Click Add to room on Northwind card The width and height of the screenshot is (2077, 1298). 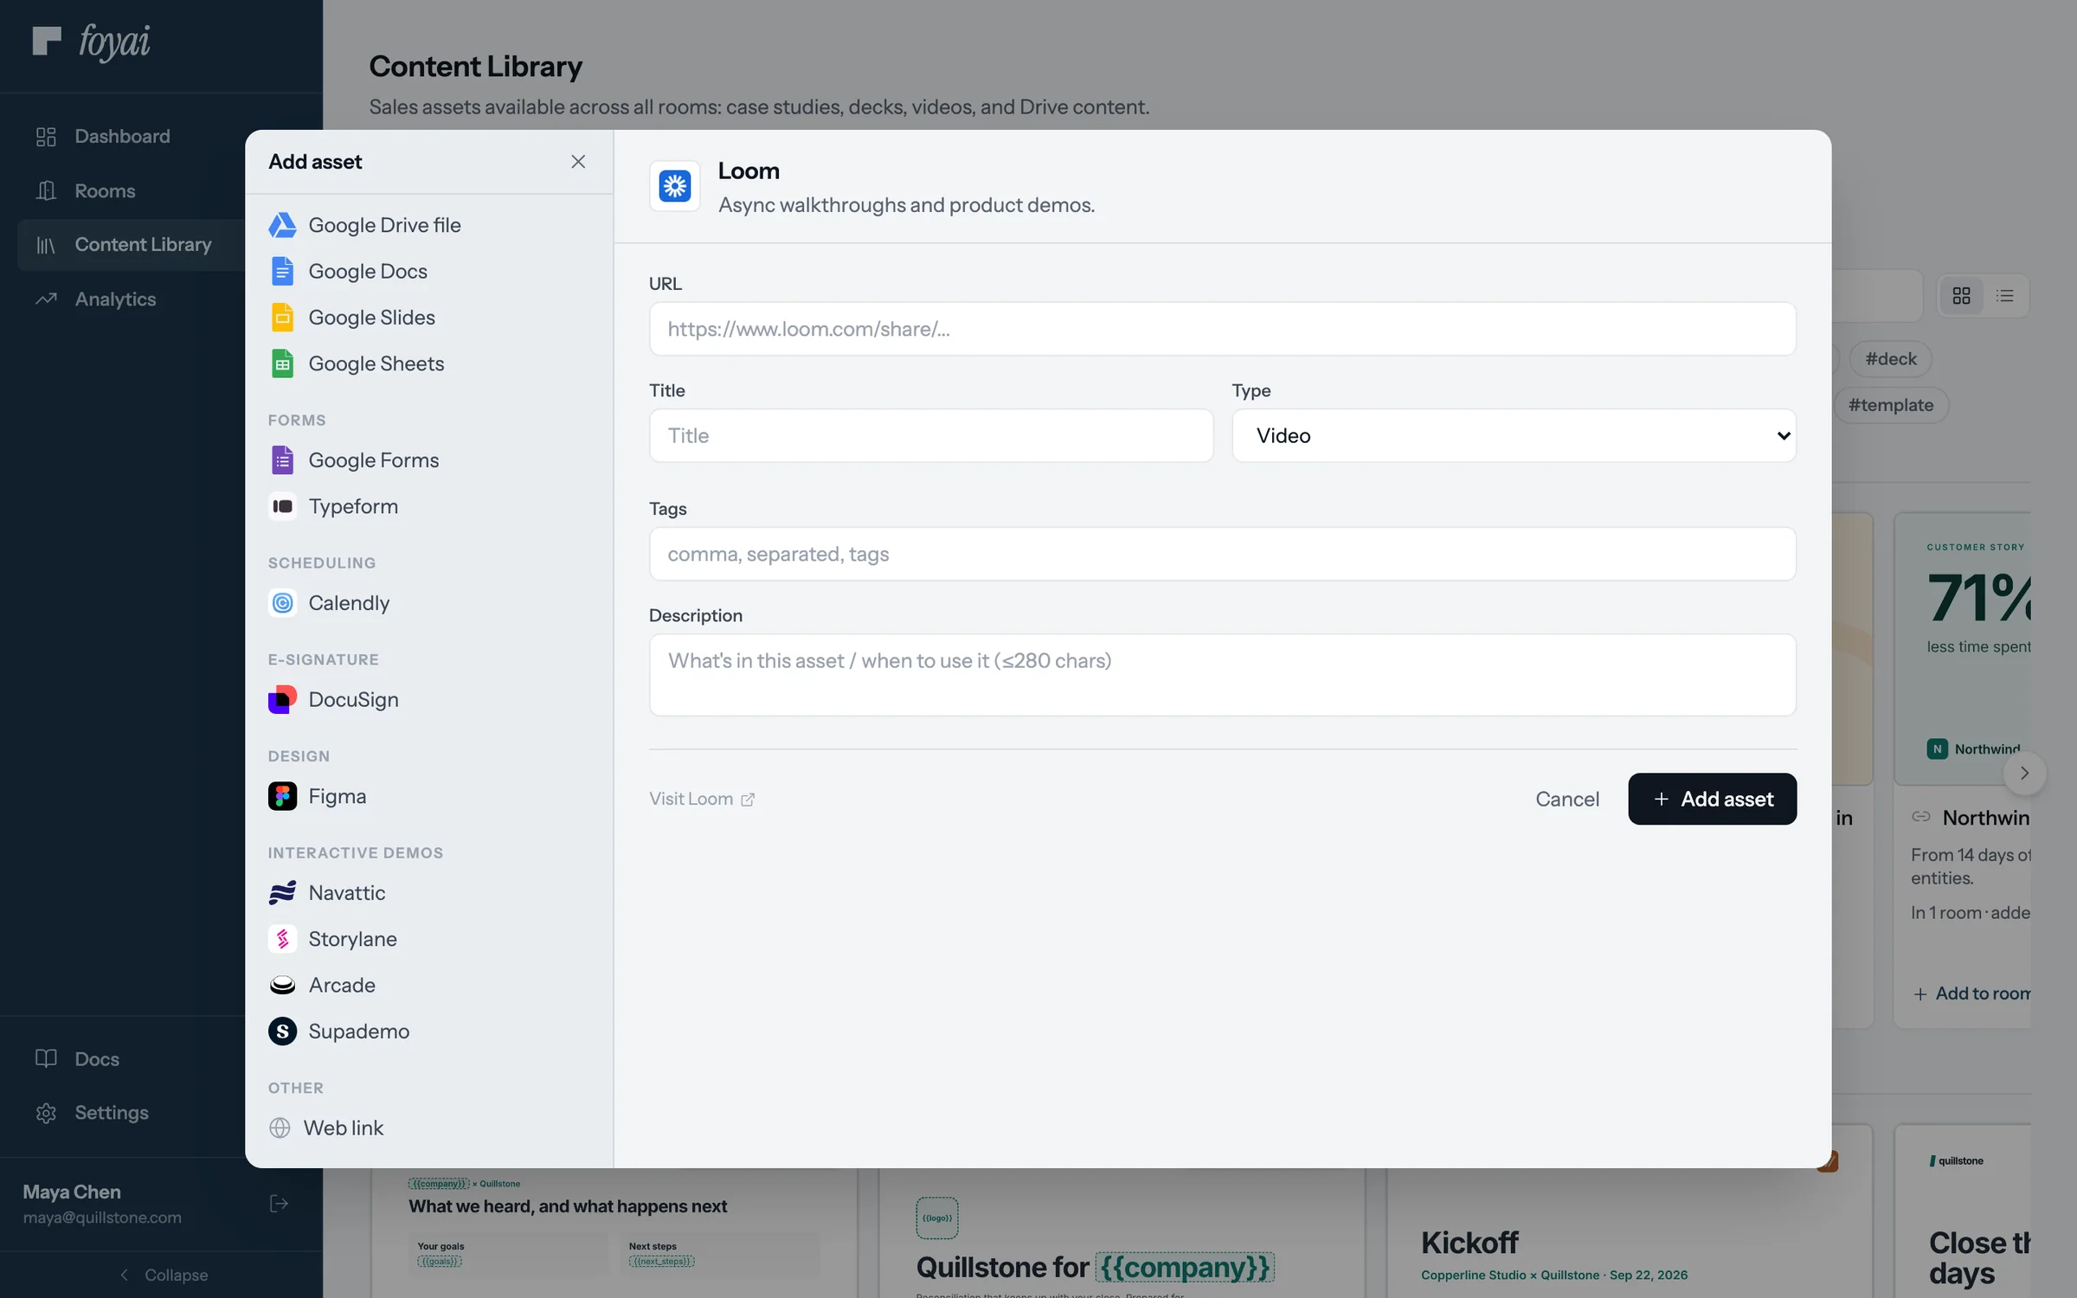pyautogui.click(x=1972, y=993)
